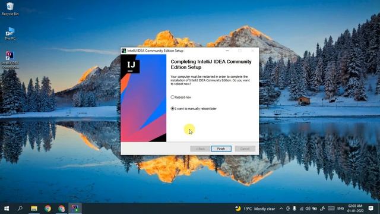Change the ENG input language
This screenshot has width=380, height=214.
[x=340, y=209]
